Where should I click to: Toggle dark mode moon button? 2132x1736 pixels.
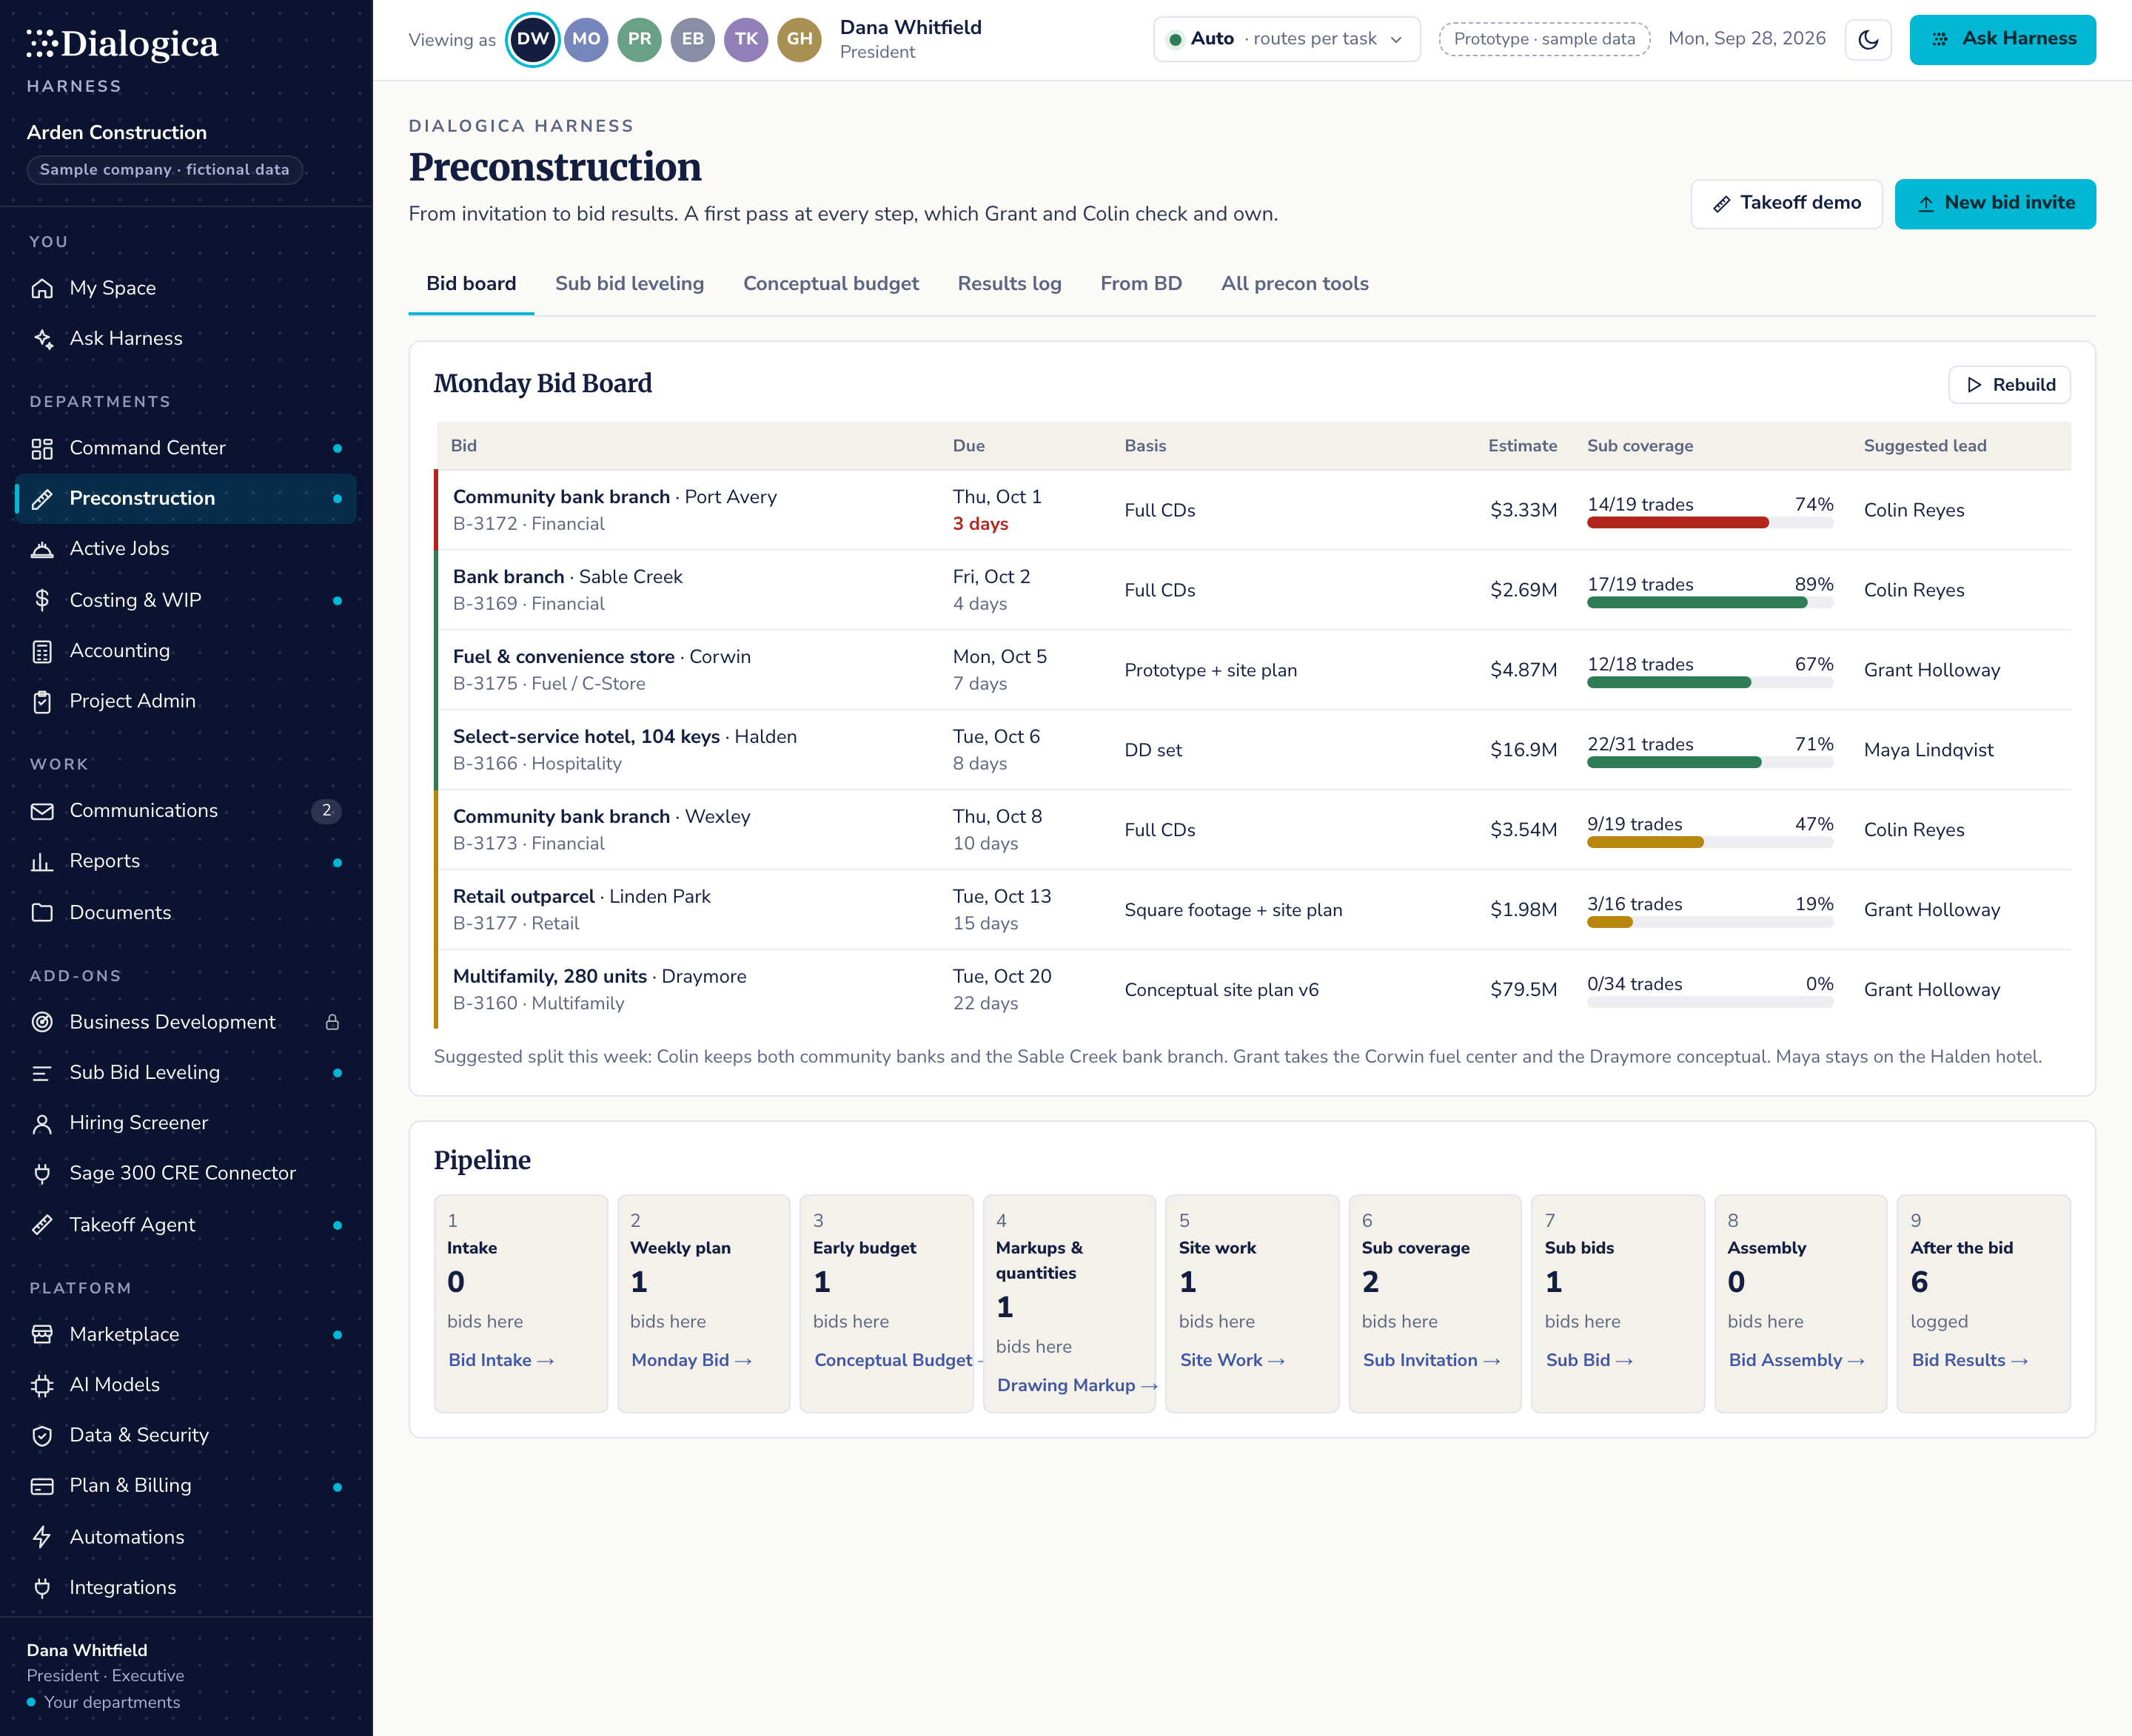[1868, 40]
